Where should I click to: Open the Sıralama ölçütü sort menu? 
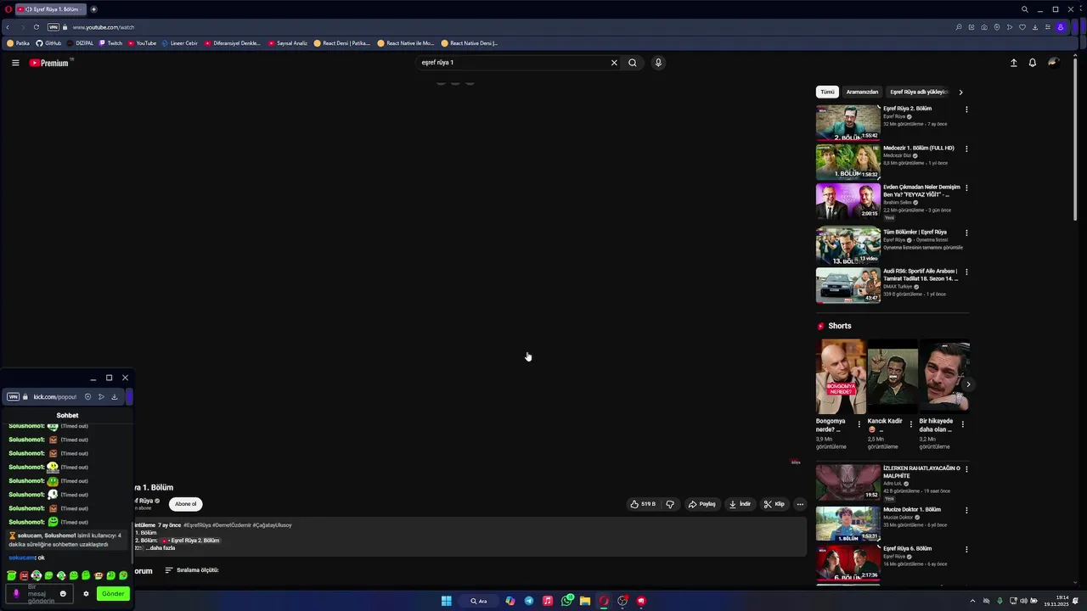pyautogui.click(x=192, y=570)
